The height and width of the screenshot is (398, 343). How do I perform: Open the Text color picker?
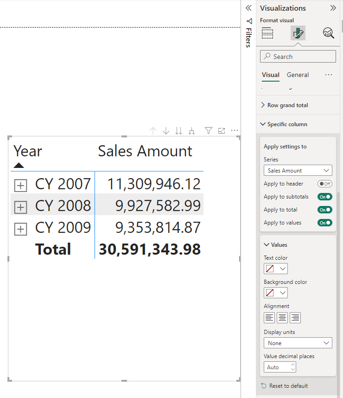tap(276, 269)
